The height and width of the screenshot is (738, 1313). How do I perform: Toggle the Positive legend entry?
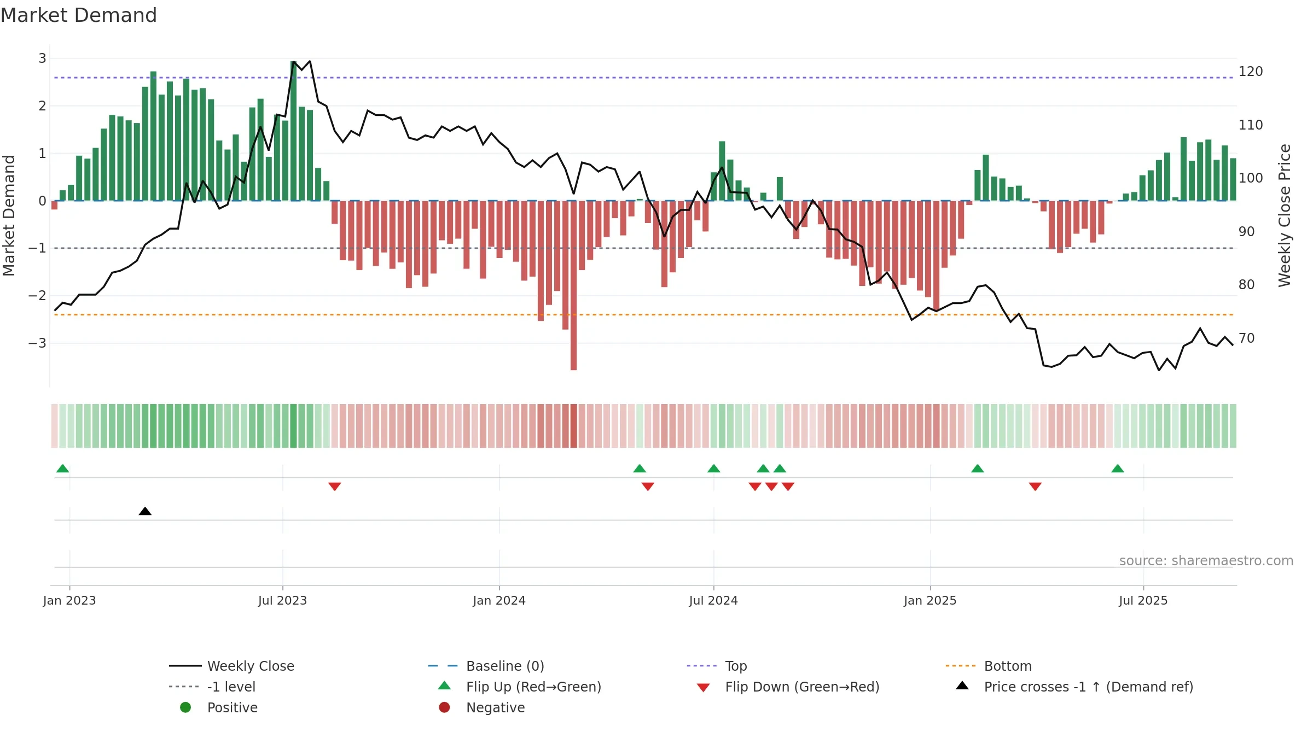click(x=218, y=707)
